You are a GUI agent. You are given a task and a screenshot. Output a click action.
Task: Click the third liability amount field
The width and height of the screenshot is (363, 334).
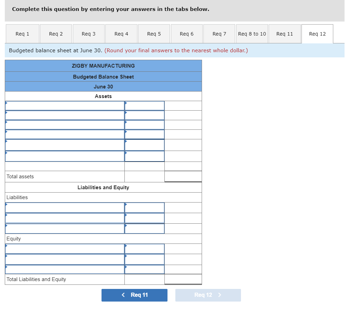point(145,228)
